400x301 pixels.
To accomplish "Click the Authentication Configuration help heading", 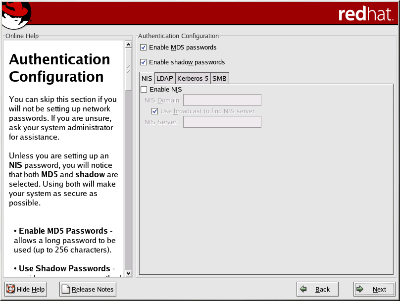I will (59, 68).
